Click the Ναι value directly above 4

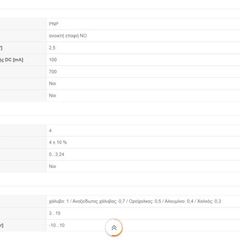(x=52, y=96)
